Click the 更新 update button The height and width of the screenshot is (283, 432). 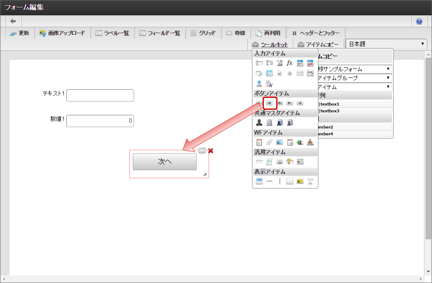[20, 33]
